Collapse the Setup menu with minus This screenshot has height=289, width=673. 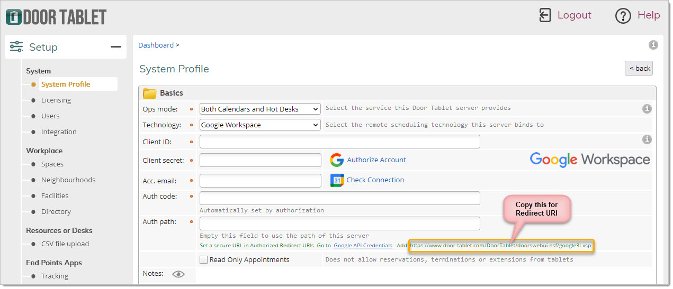coord(116,47)
